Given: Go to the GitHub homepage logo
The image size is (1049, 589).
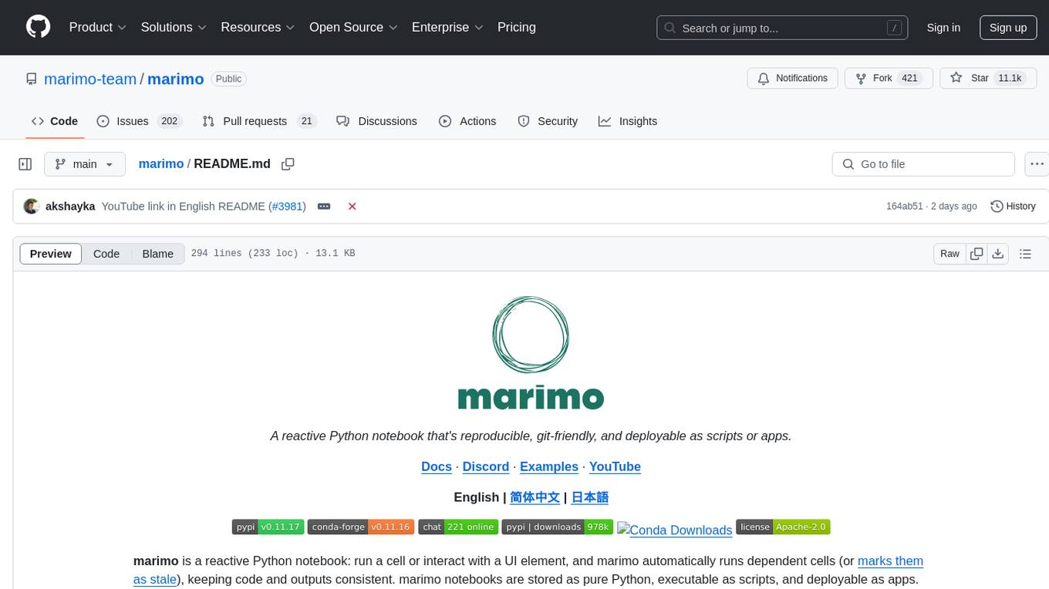Looking at the screenshot, I should 39,27.
